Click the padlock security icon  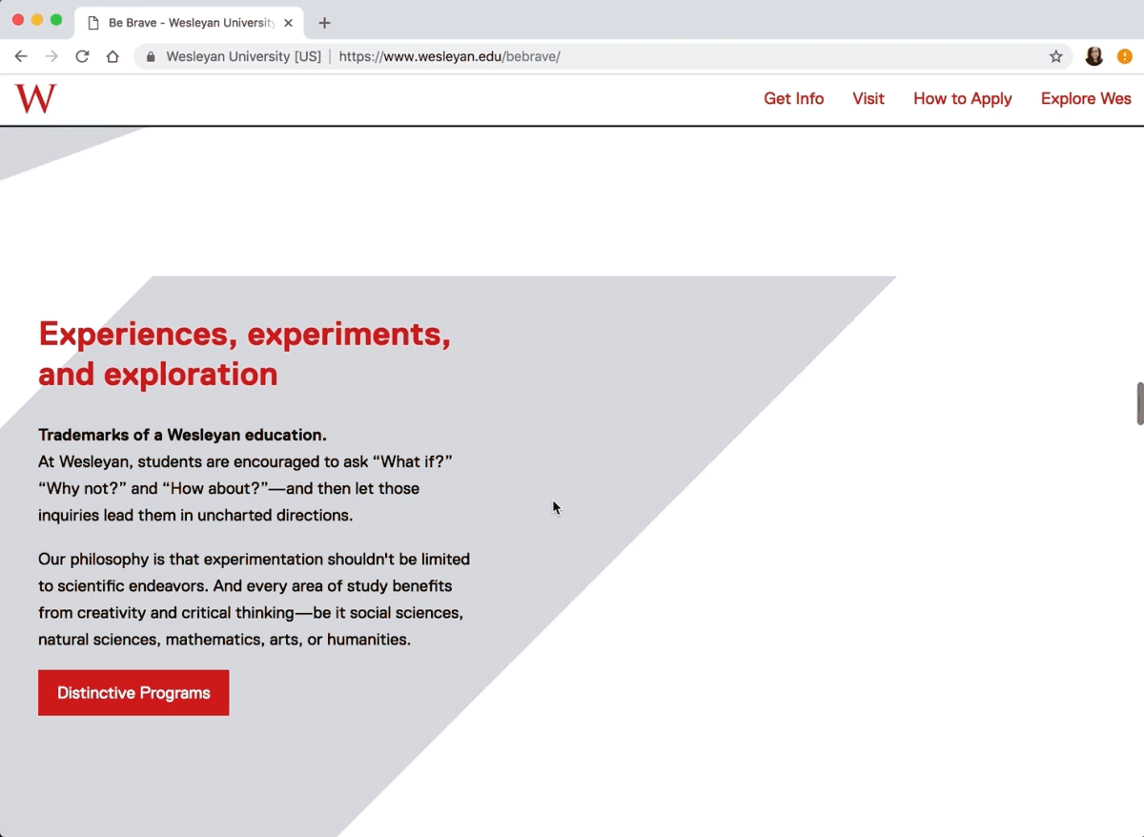coord(150,56)
